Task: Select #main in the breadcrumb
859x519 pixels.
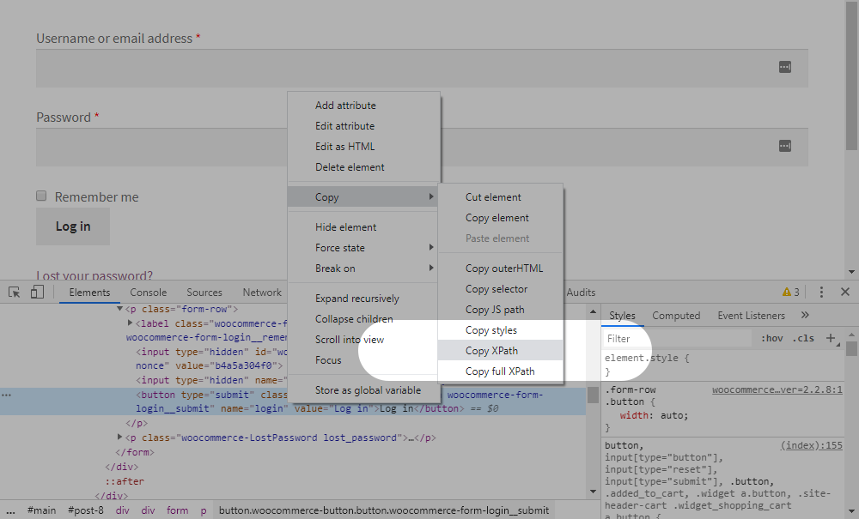Action: [41, 510]
